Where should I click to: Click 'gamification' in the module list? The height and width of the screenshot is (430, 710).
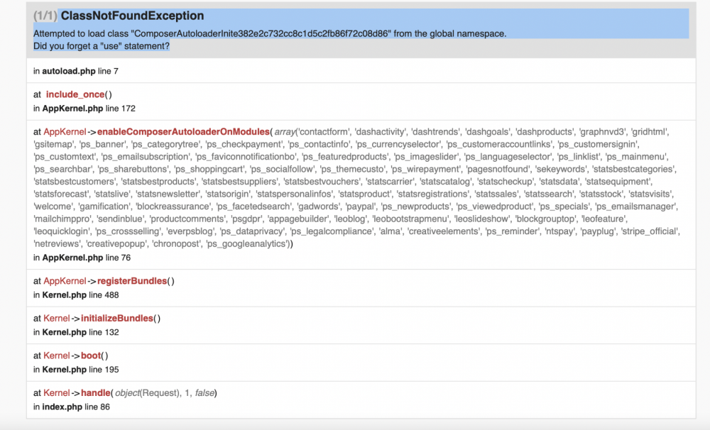tap(104, 207)
